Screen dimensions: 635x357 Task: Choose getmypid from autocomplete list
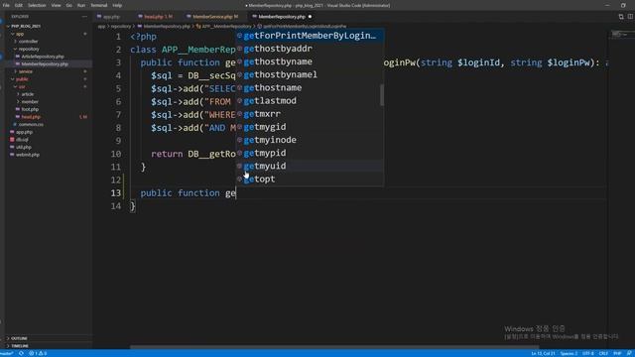310,153
